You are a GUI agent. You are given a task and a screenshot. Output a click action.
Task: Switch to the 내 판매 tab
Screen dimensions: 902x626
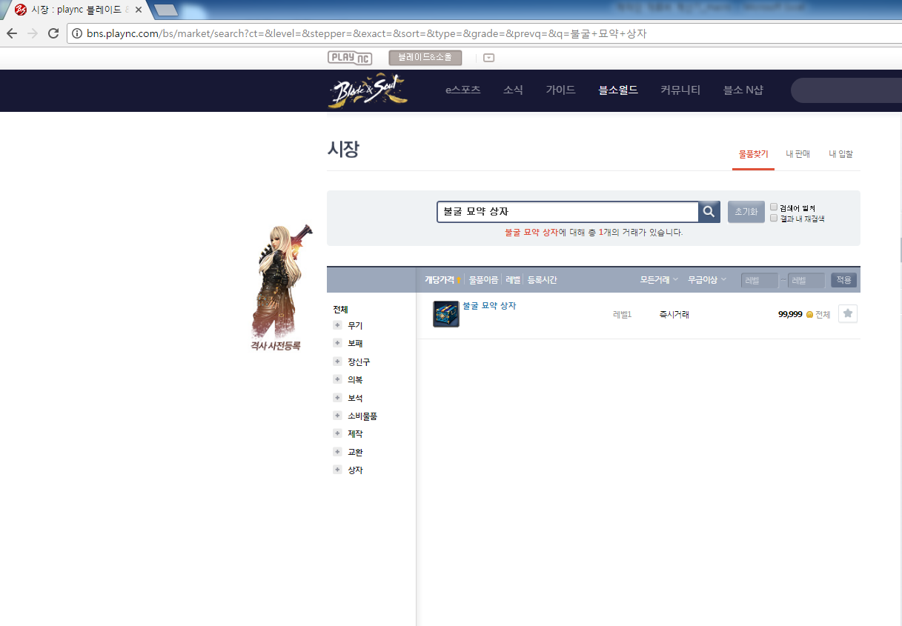(797, 154)
